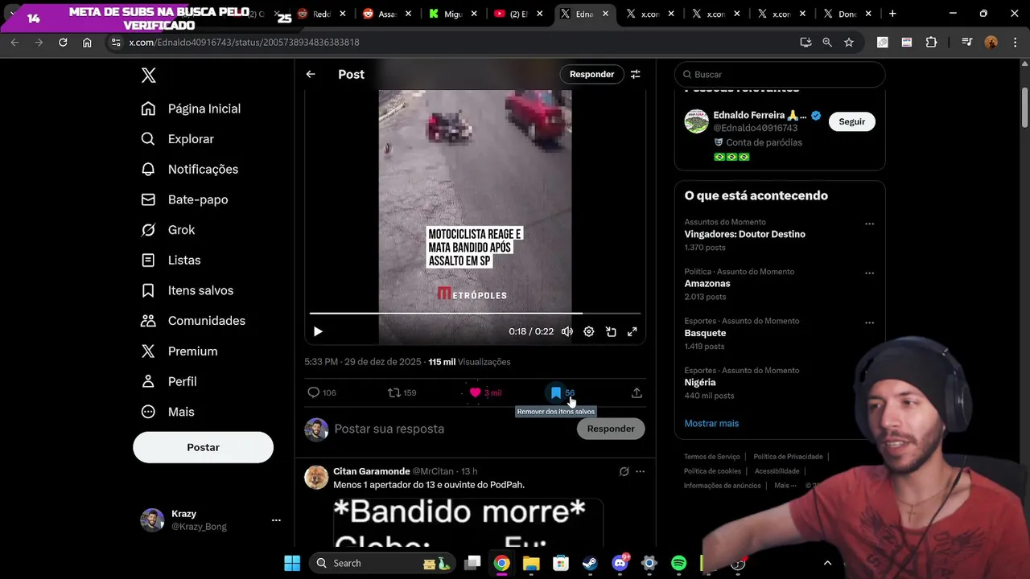Open Notificações in the sidebar
The image size is (1030, 579).
pyautogui.click(x=189, y=169)
